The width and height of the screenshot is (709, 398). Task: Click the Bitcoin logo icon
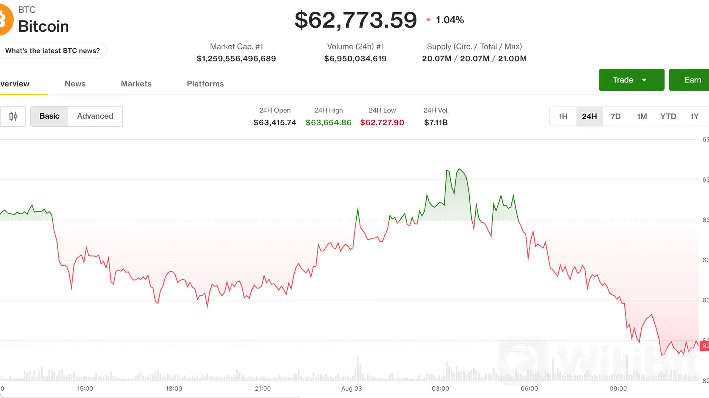[x=6, y=20]
